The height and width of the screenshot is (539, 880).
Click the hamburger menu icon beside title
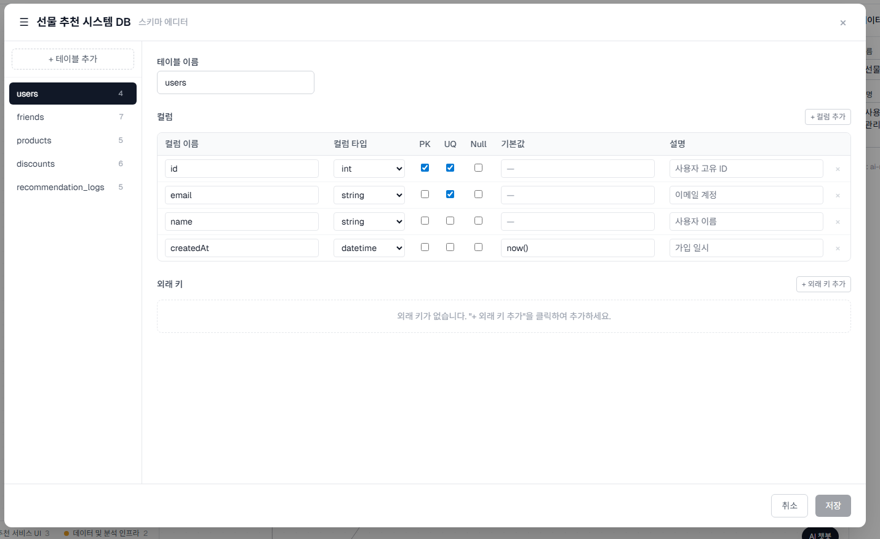24,22
